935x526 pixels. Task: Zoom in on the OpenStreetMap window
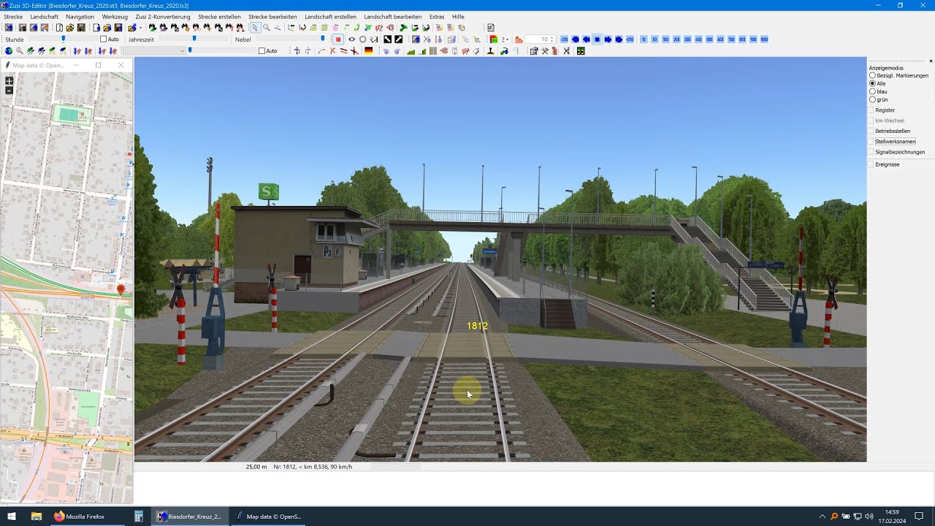tap(9, 81)
